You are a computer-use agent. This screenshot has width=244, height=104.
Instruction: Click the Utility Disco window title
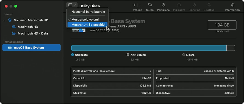point(90,6)
